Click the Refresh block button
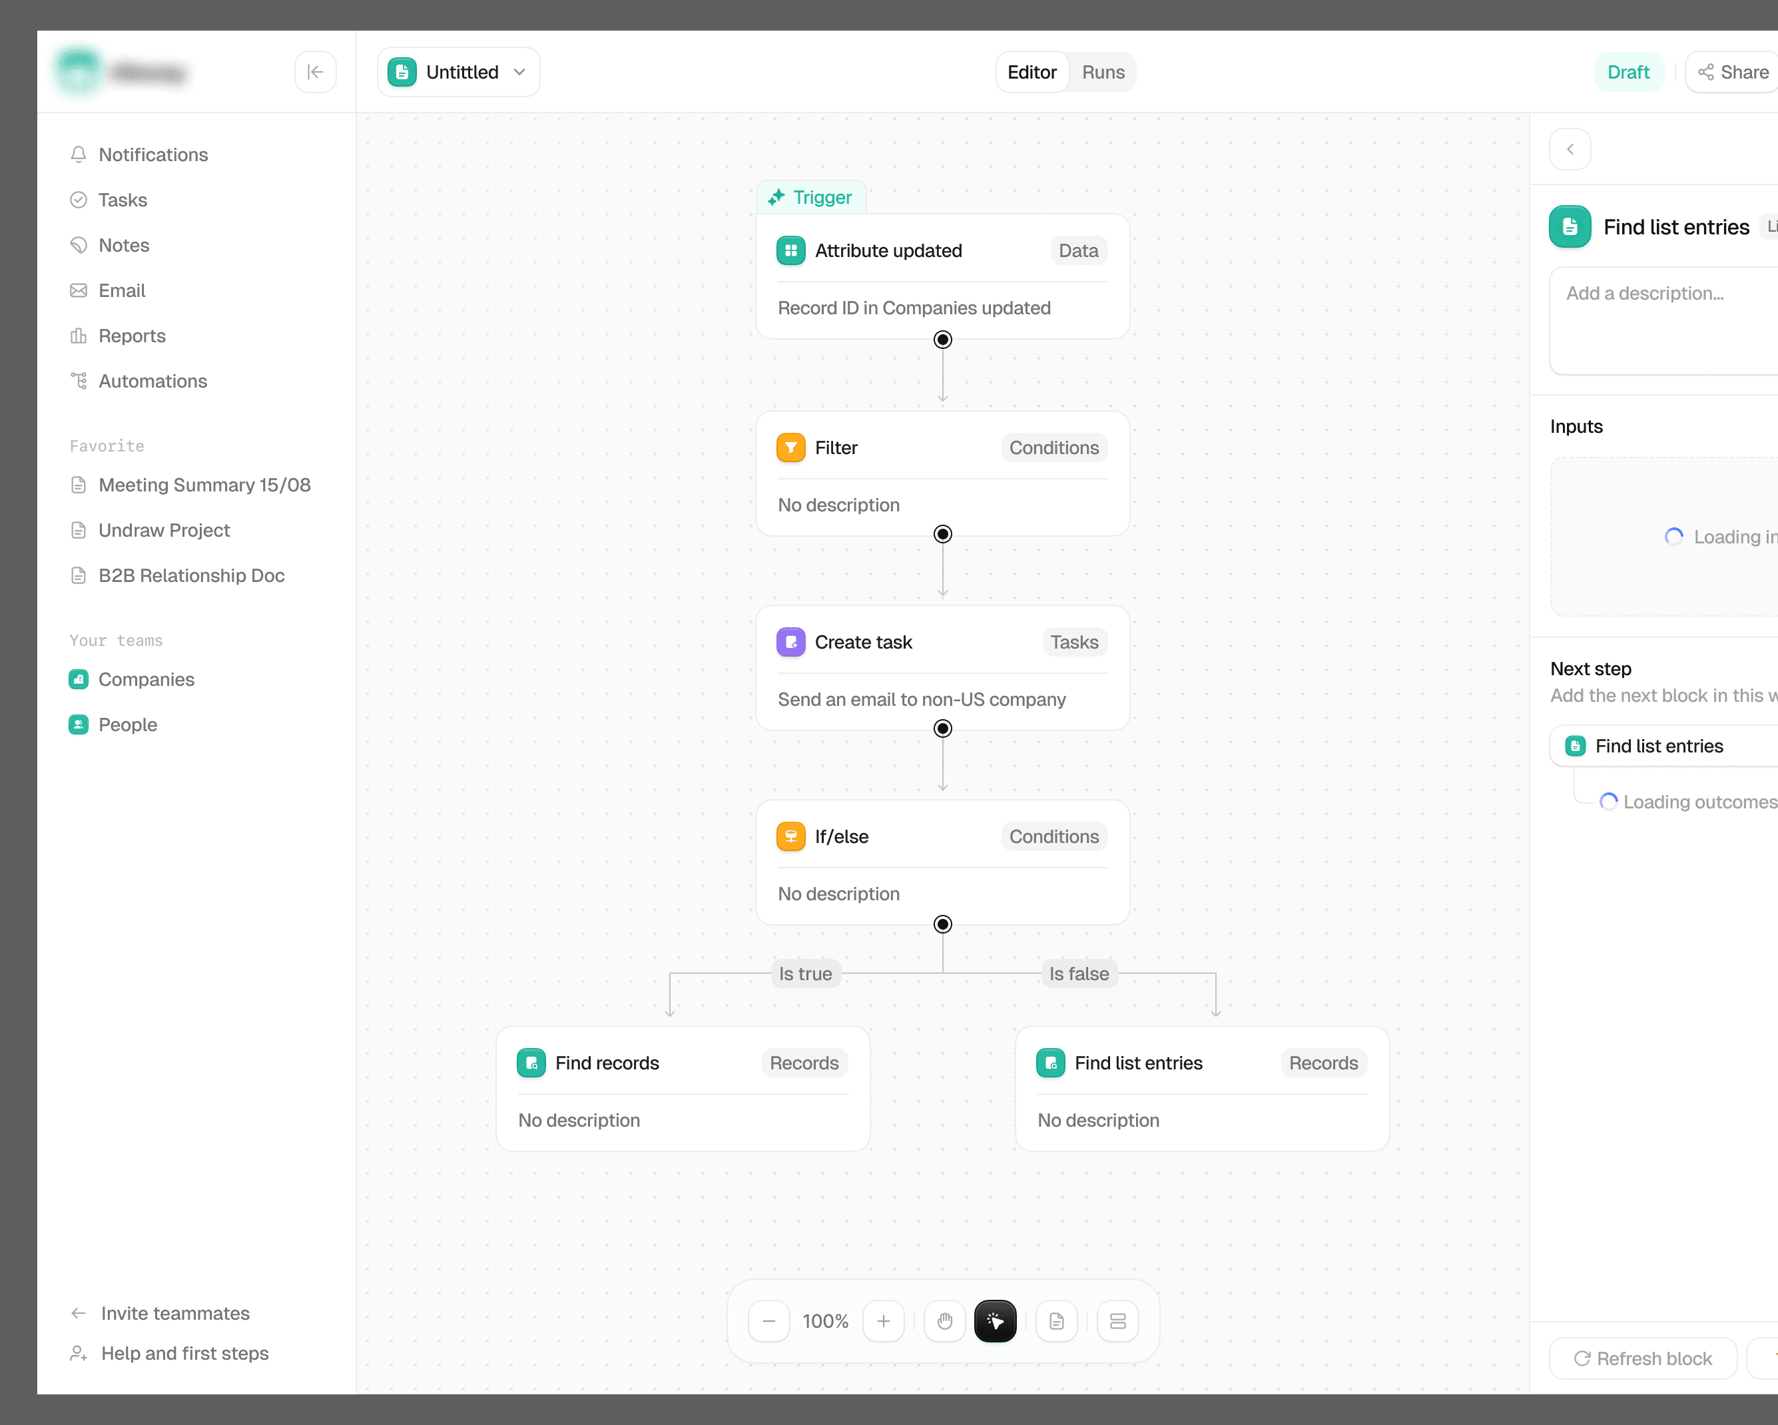This screenshot has width=1778, height=1425. point(1643,1358)
